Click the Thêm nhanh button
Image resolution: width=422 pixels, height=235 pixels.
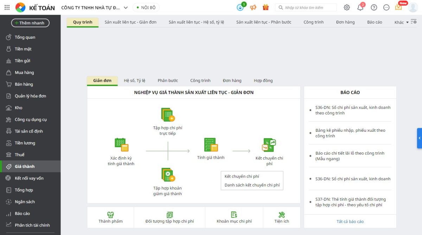point(30,23)
